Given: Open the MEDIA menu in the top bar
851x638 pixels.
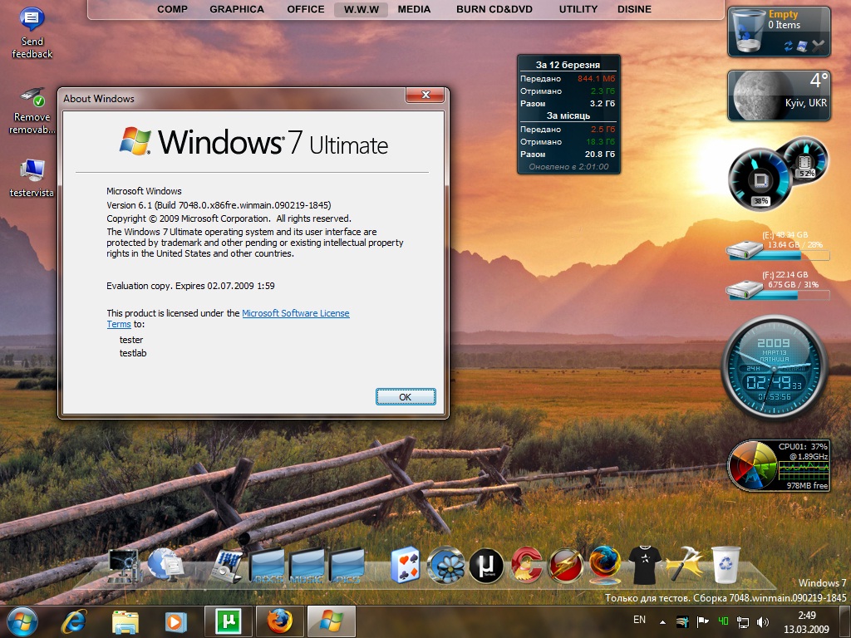Looking at the screenshot, I should click(x=414, y=9).
